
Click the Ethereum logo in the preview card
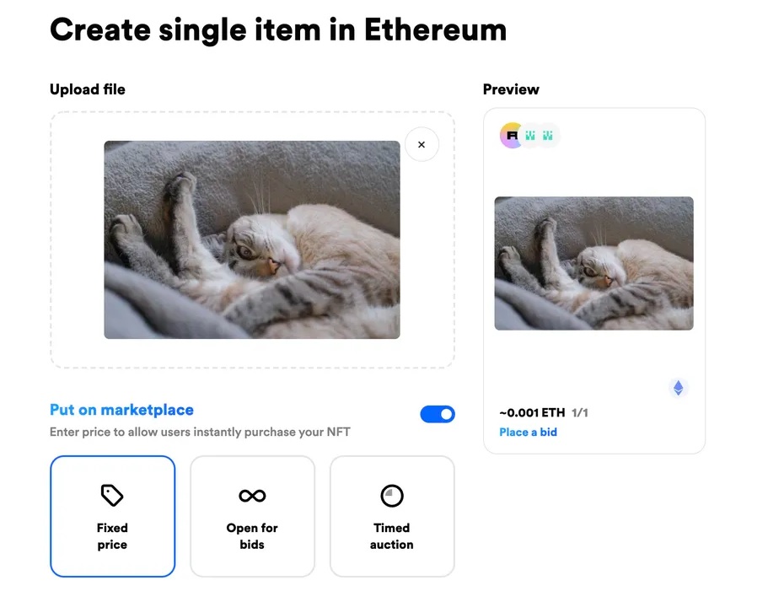point(678,388)
